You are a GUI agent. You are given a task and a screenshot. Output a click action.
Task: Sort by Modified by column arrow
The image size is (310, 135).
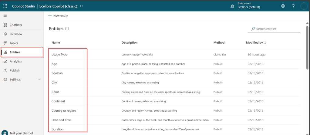(x=265, y=43)
